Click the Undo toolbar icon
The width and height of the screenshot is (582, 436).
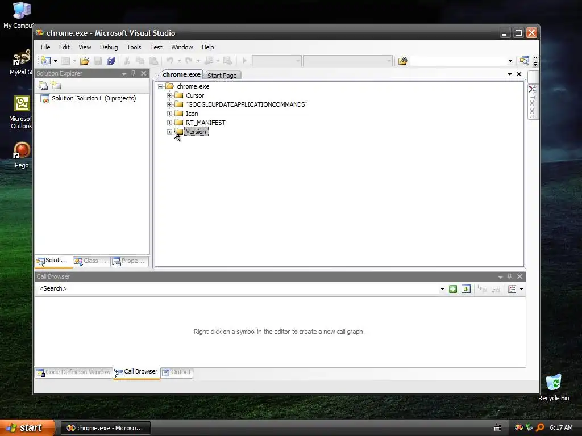coord(169,61)
